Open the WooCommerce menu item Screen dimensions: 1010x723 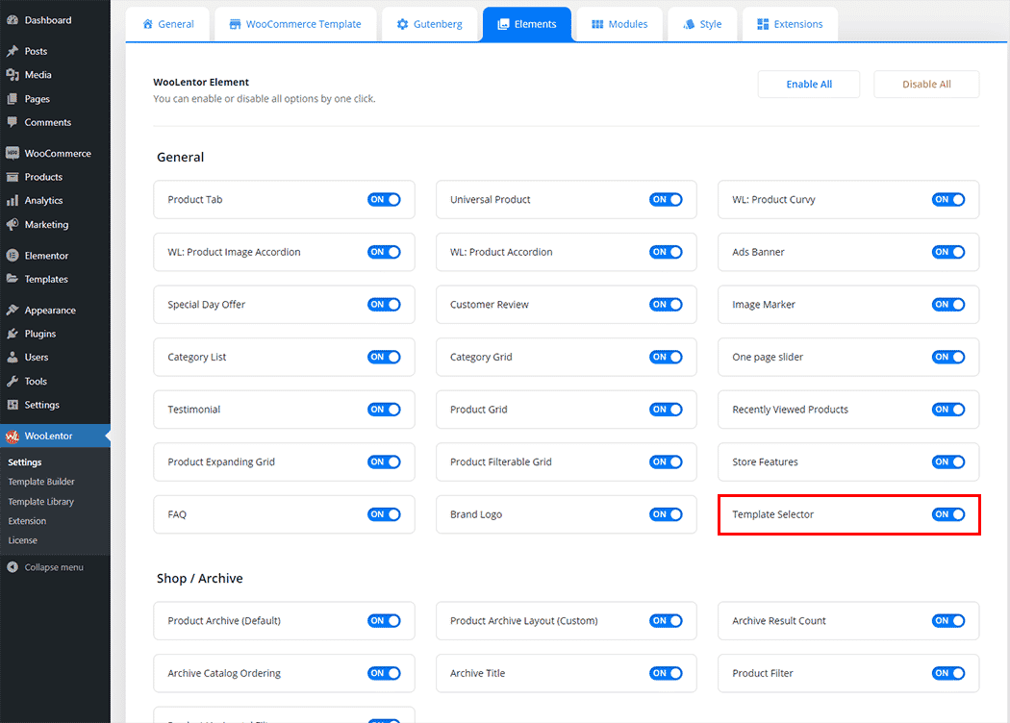coord(55,153)
